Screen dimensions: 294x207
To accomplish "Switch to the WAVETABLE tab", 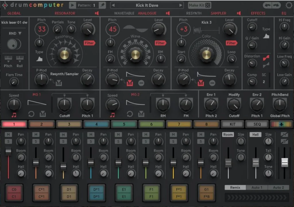I will 124,13.
